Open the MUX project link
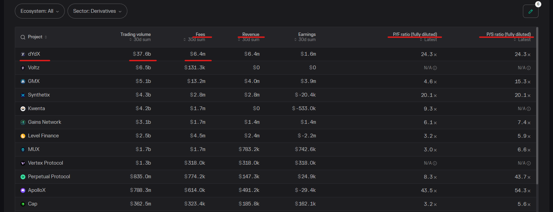 (x=34, y=149)
